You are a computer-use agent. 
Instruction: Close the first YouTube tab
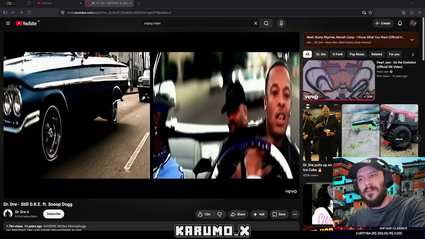click(80, 3)
